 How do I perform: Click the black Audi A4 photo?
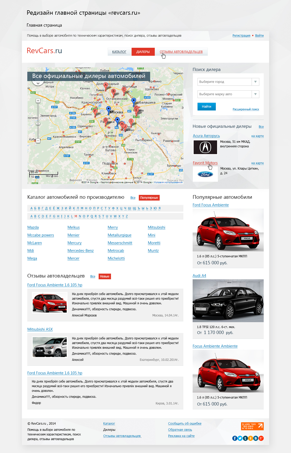[x=228, y=300]
